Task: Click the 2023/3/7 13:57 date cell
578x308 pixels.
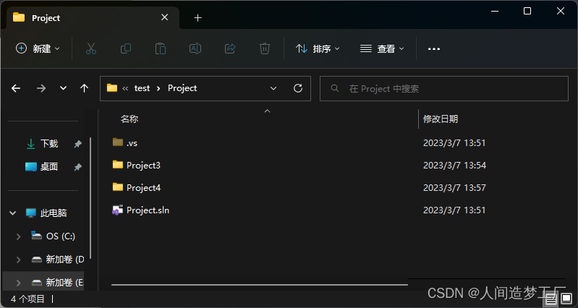Action: pyautogui.click(x=454, y=188)
